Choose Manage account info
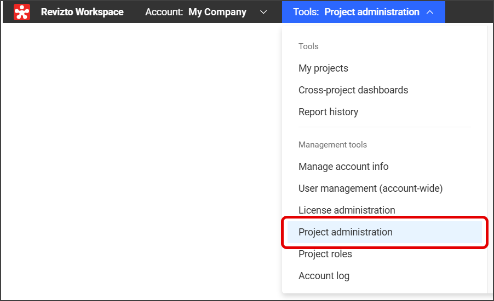Image resolution: width=494 pixels, height=301 pixels. [343, 166]
